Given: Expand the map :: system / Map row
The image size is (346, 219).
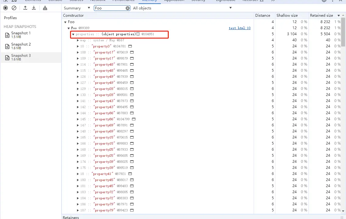Looking at the screenshot, I should click(78, 40).
